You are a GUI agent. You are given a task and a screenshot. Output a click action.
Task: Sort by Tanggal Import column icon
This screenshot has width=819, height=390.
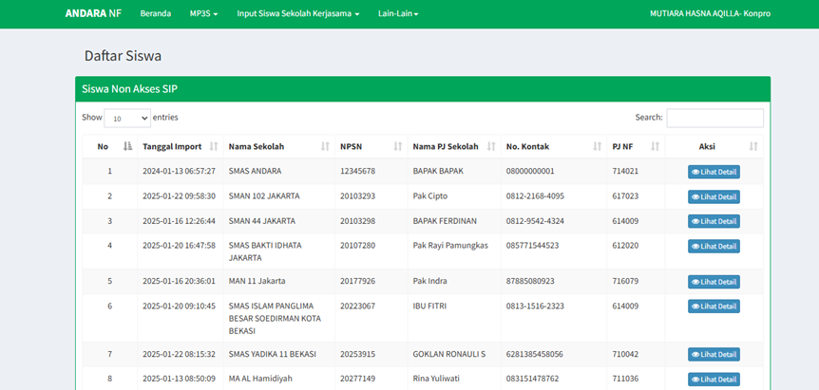[x=214, y=146]
